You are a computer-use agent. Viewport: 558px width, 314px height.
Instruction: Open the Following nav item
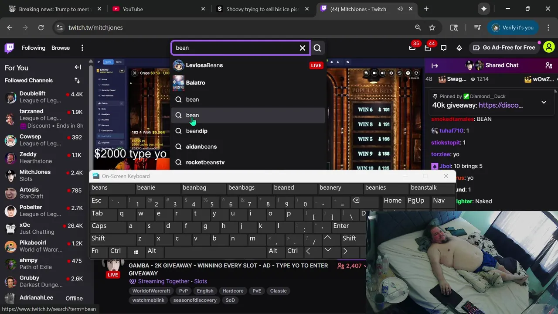34,48
